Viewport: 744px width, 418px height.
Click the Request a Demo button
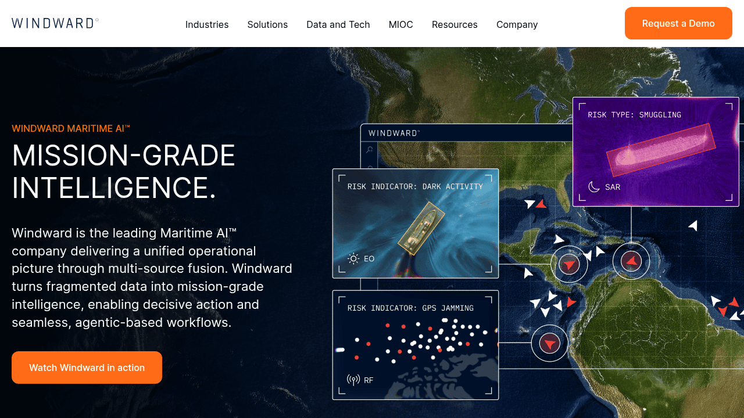pos(678,23)
